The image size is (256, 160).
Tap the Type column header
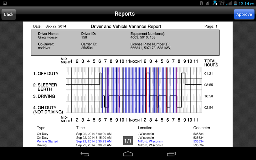coord(41,128)
